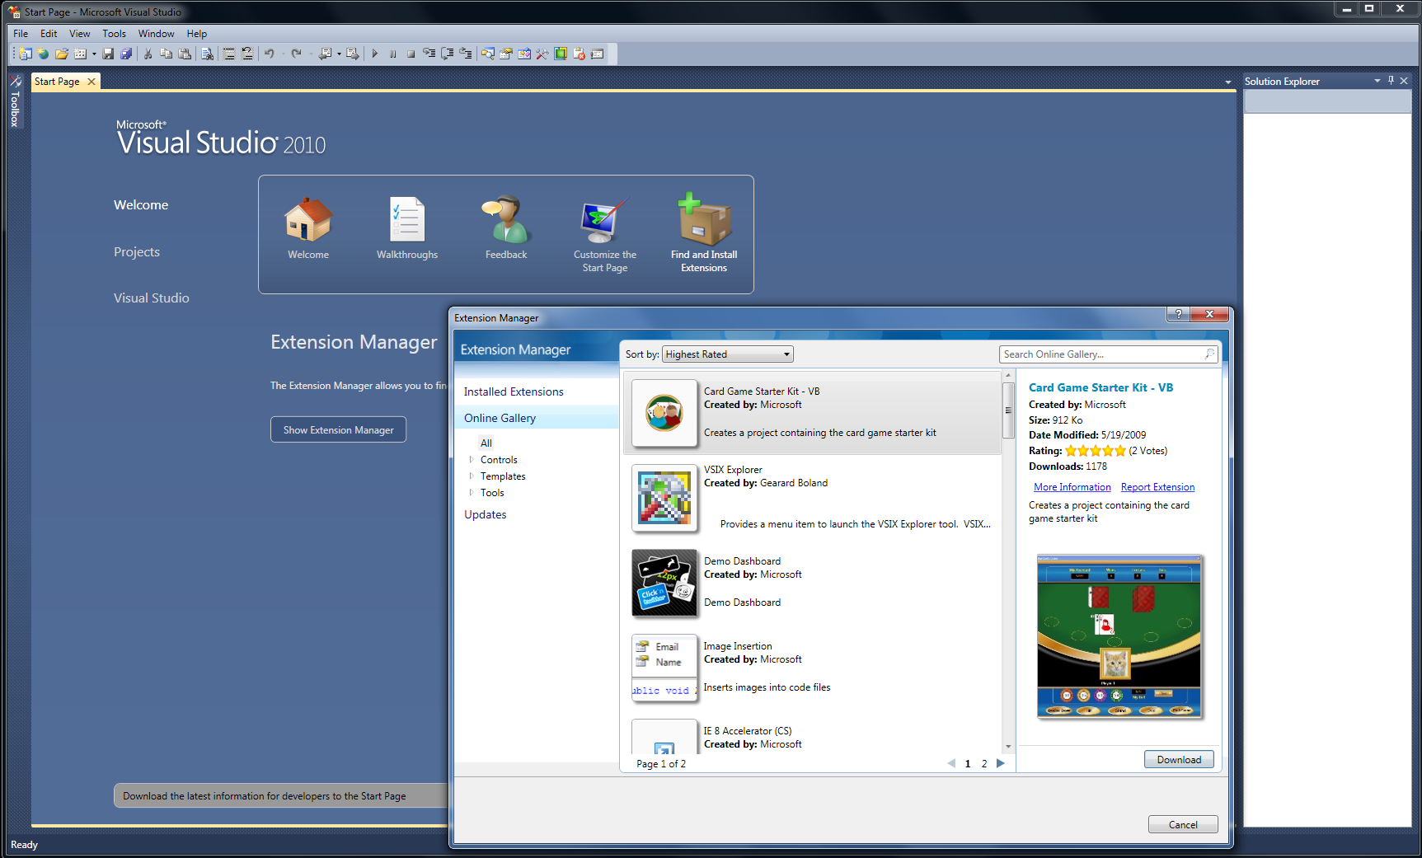
Task: Click the Search Online Gallery input field
Action: [1101, 354]
